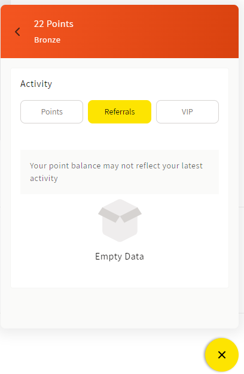
Task: Open the VIP activity tab
Action: click(187, 111)
